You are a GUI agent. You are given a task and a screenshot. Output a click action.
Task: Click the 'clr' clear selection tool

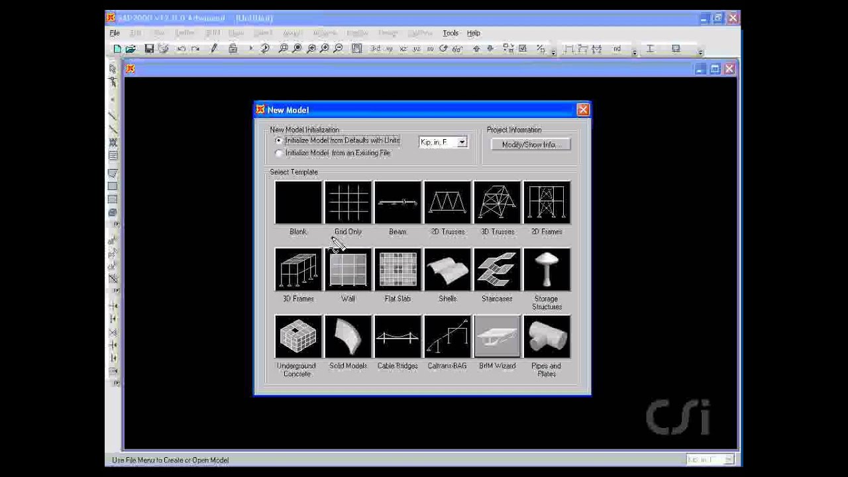(112, 267)
